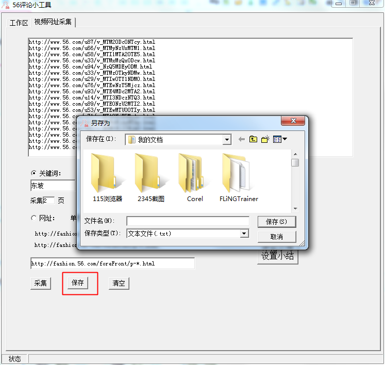Select the 115浏览器 folder
385x365 pixels.
[x=107, y=177]
